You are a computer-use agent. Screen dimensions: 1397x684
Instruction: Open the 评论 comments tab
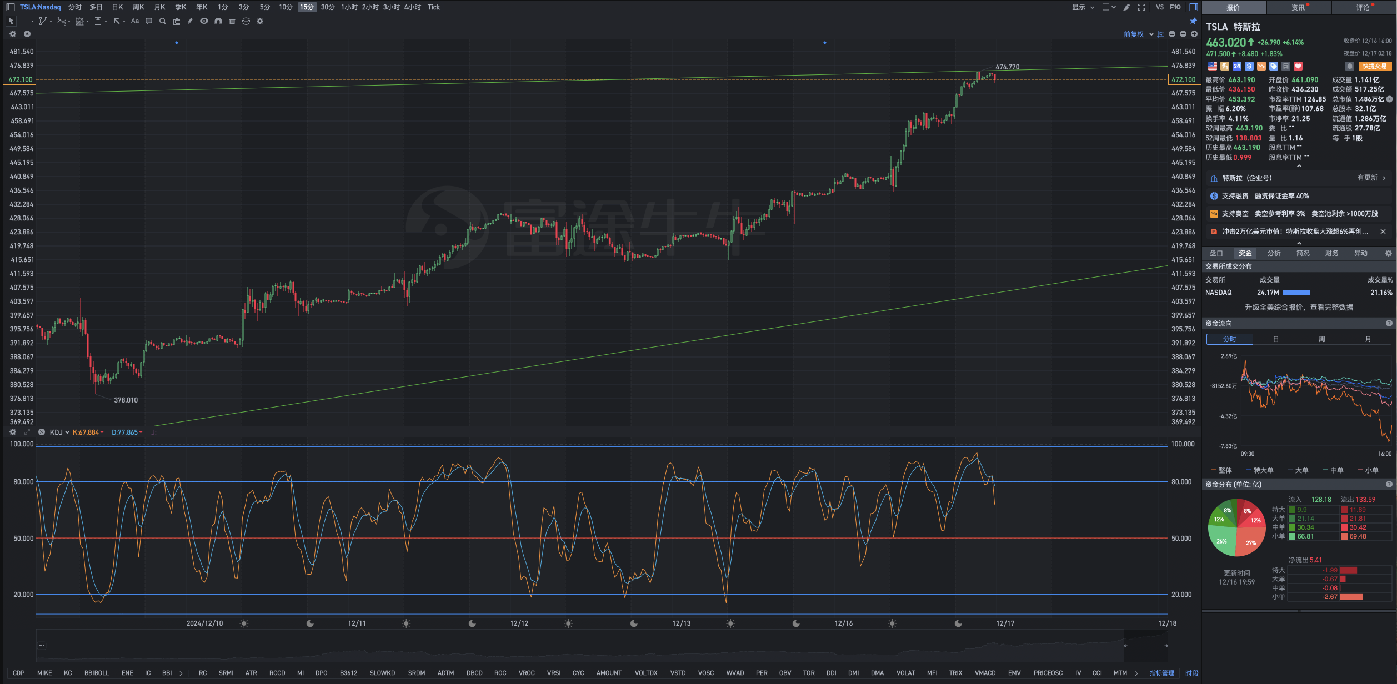(1364, 7)
